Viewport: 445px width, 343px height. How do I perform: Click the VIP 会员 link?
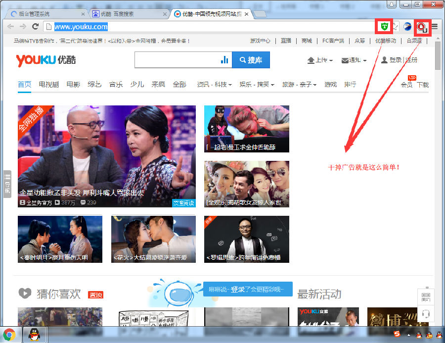point(406,85)
